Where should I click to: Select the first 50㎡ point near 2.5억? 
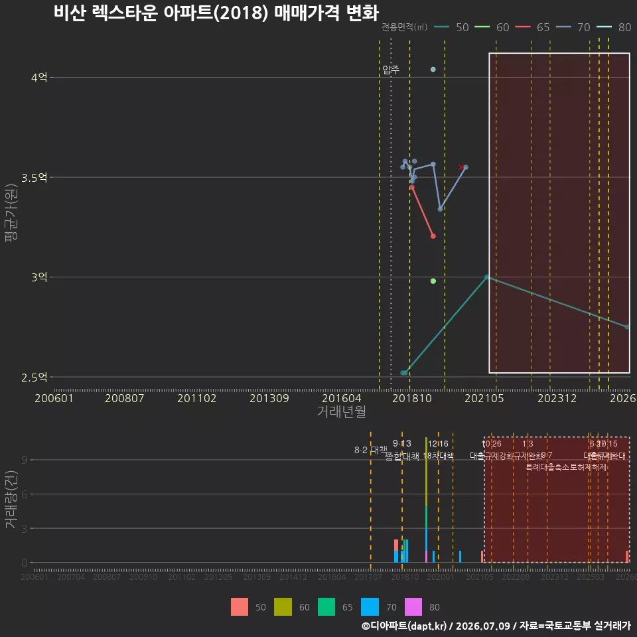tap(403, 373)
